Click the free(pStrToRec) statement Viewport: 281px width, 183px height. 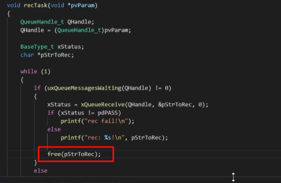pyautogui.click(x=74, y=154)
